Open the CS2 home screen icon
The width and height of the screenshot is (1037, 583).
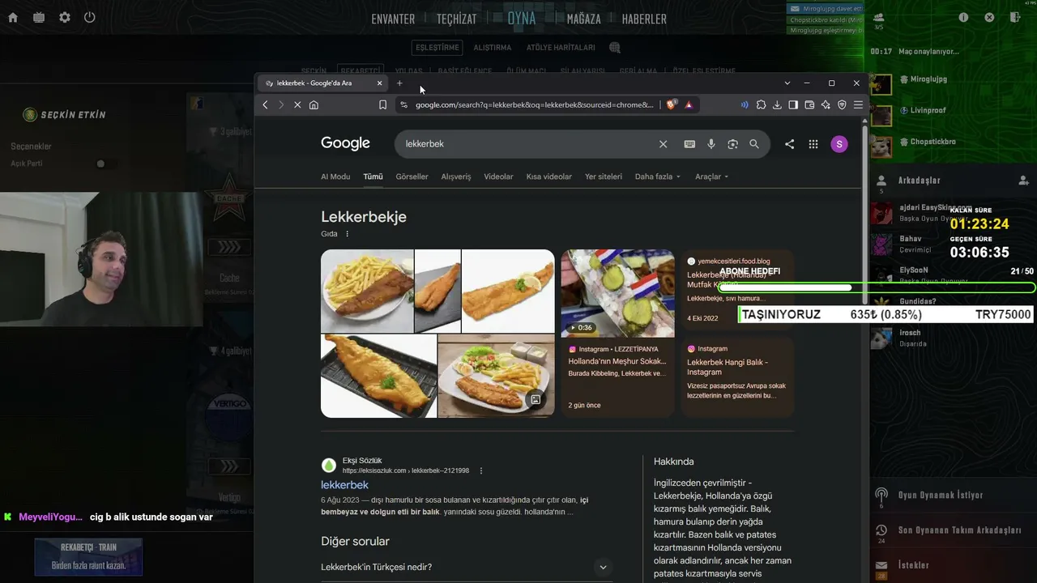click(x=13, y=17)
